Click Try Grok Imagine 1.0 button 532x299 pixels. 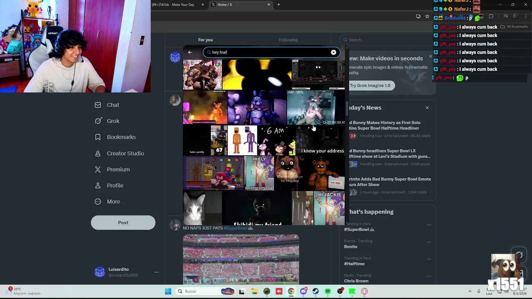click(x=370, y=86)
